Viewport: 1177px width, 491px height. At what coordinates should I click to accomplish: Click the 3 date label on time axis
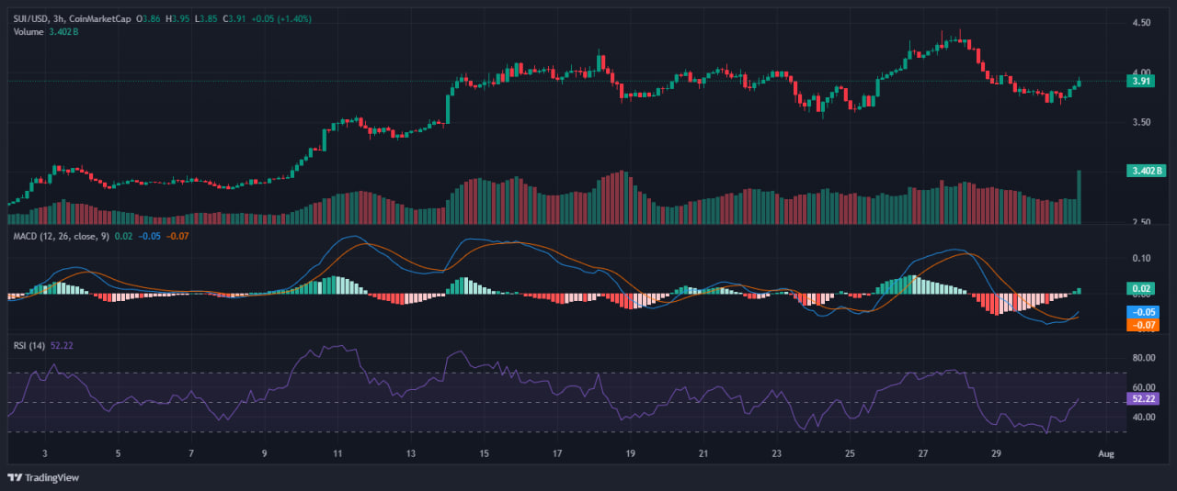(44, 453)
